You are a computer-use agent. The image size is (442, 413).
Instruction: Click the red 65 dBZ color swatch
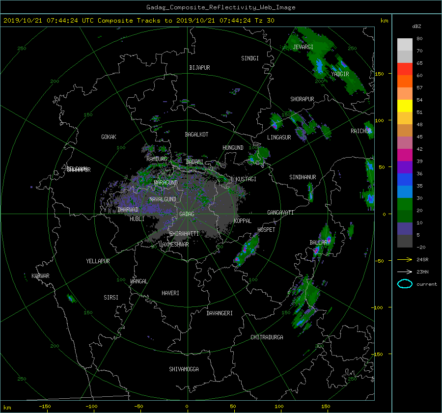coord(405,69)
